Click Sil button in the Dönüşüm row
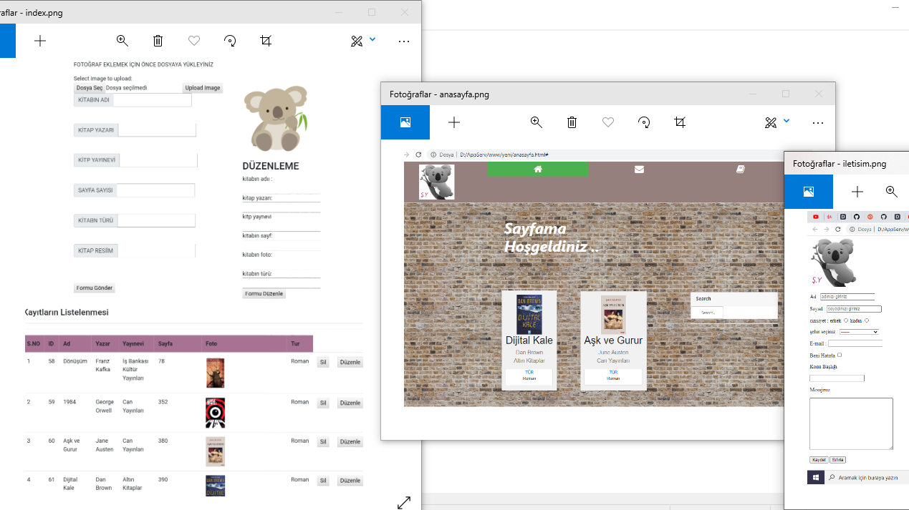The width and height of the screenshot is (909, 510). tap(323, 363)
